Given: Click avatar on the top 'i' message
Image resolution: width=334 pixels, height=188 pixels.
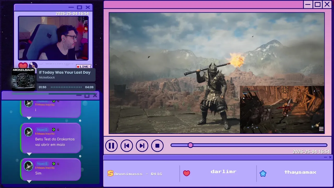Looking at the screenshot, I should (x=28, y=103).
